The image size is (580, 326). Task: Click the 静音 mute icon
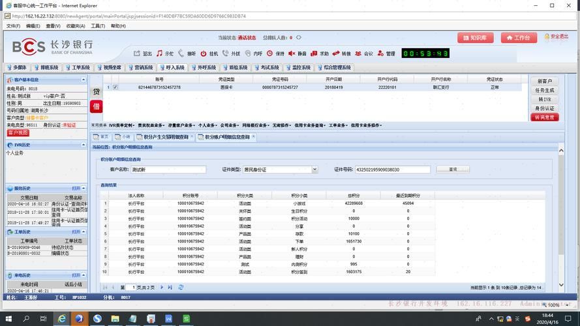coord(292,53)
